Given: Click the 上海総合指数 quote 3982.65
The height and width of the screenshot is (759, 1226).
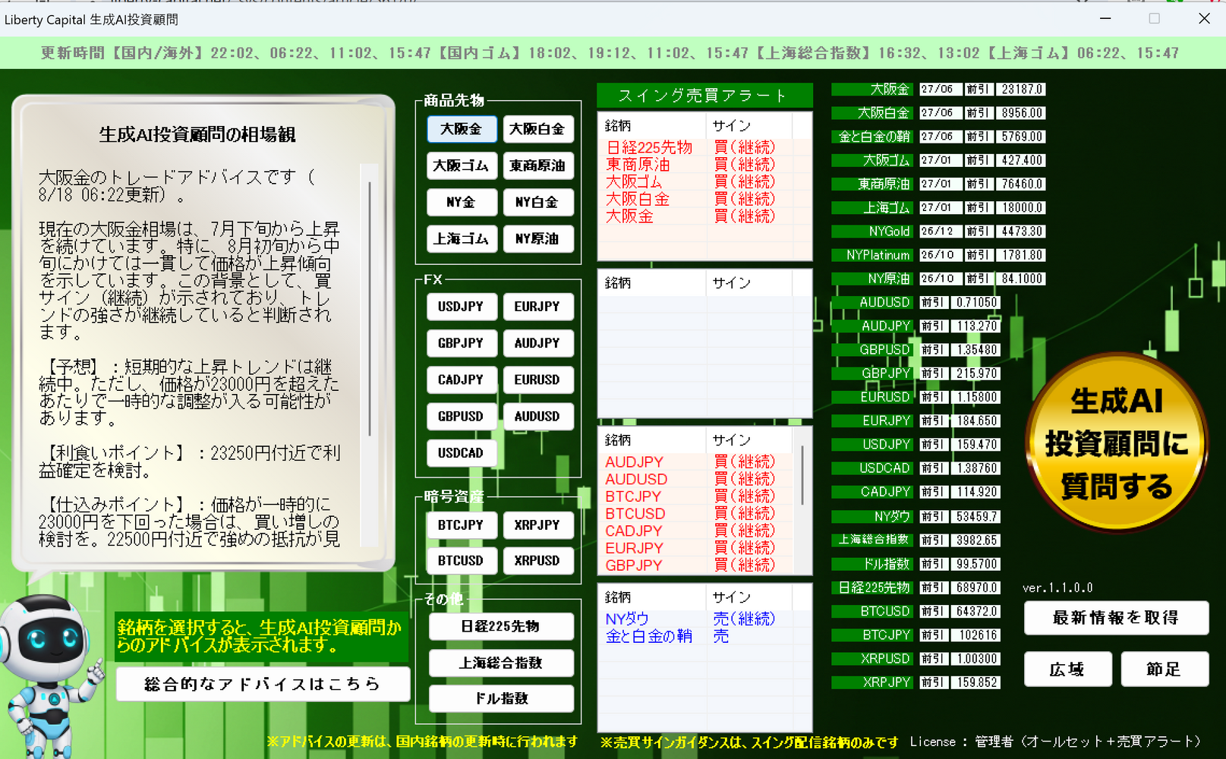Looking at the screenshot, I should (977, 540).
